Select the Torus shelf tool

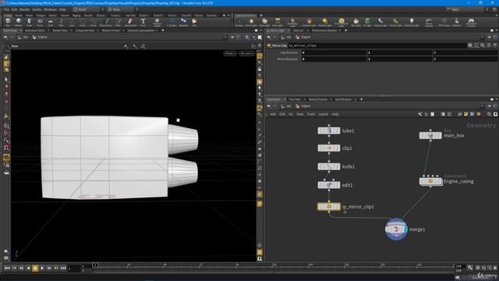(x=40, y=22)
